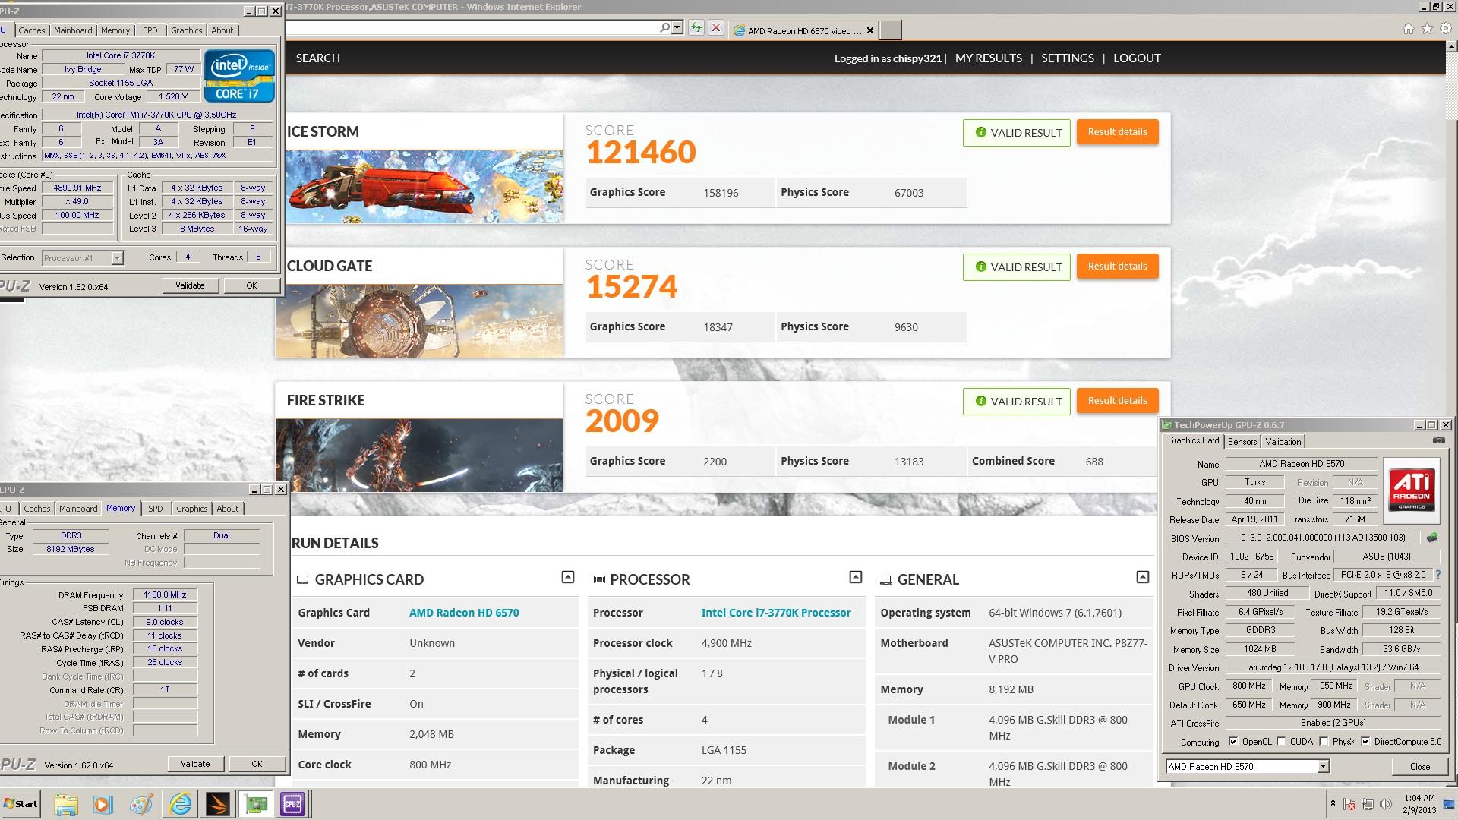Click Close button in GPU-Z
The width and height of the screenshot is (1458, 820).
[x=1419, y=767]
